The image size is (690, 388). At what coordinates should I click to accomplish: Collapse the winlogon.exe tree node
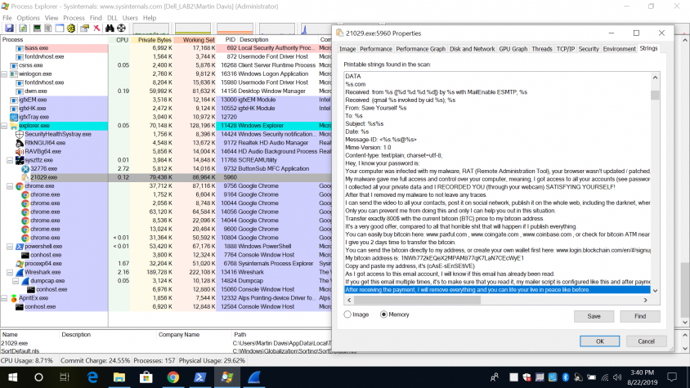pos(4,74)
